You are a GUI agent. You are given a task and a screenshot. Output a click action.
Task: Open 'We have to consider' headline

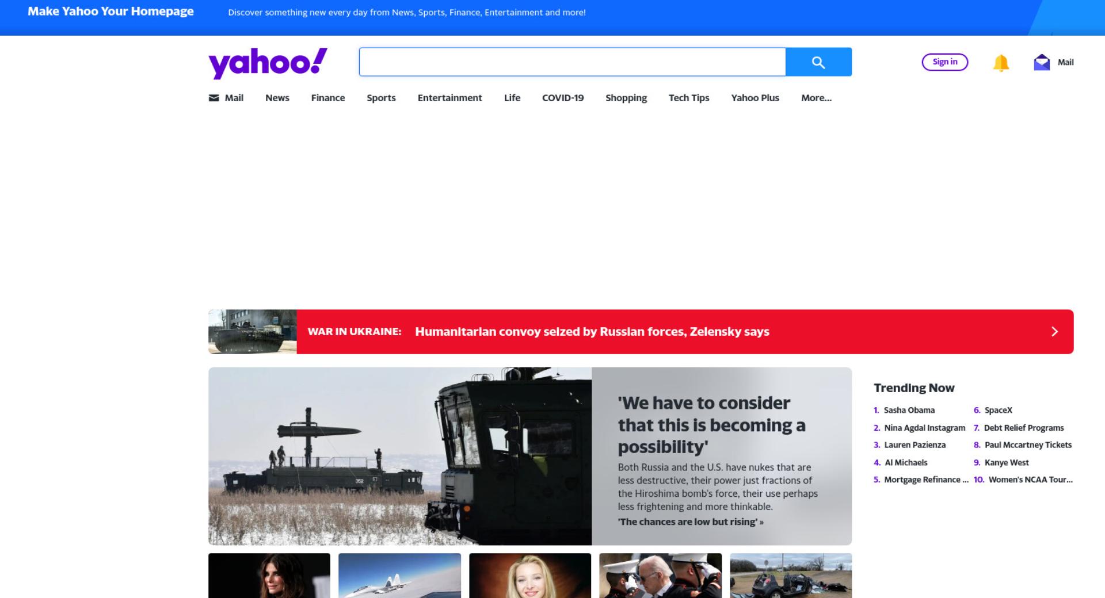click(x=711, y=425)
